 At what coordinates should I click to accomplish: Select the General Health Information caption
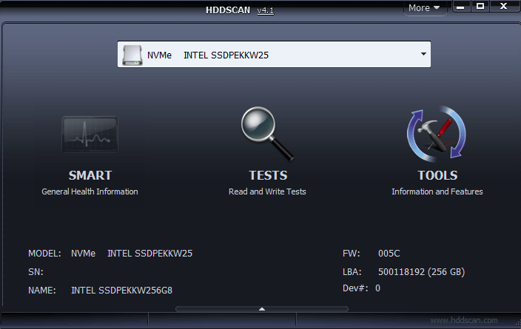point(90,191)
